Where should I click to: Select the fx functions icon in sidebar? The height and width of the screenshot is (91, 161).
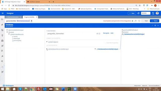(2, 56)
